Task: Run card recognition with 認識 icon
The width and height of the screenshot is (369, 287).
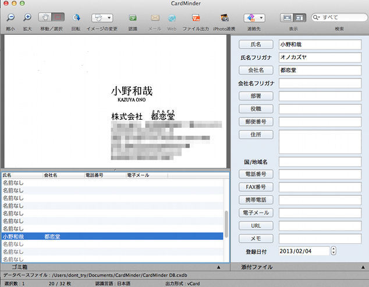Action: pyautogui.click(x=133, y=18)
